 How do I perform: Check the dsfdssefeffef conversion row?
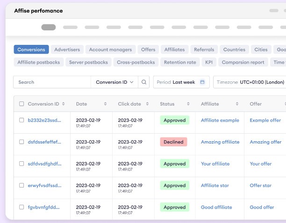[x=21, y=142]
